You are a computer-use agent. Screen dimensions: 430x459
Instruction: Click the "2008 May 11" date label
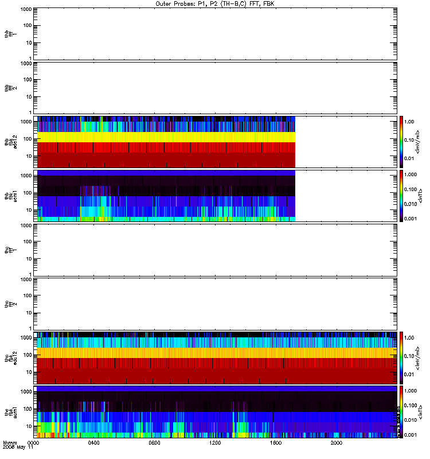coord(18,448)
